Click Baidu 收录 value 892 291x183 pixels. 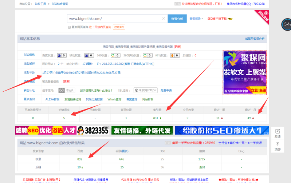(x=80, y=159)
